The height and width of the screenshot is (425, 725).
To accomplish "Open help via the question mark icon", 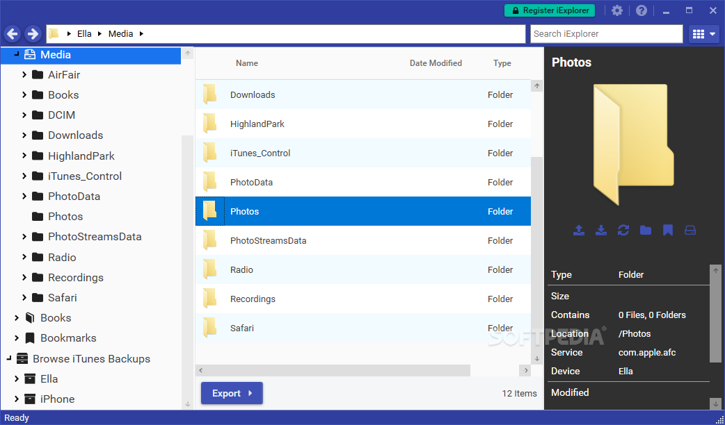I will [x=642, y=10].
